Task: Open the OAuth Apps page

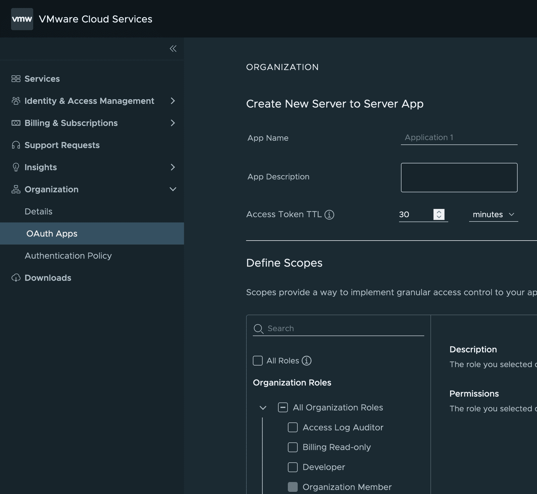Action: click(x=52, y=233)
